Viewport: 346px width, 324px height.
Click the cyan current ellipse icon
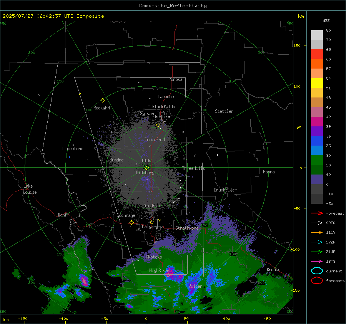click(317, 271)
